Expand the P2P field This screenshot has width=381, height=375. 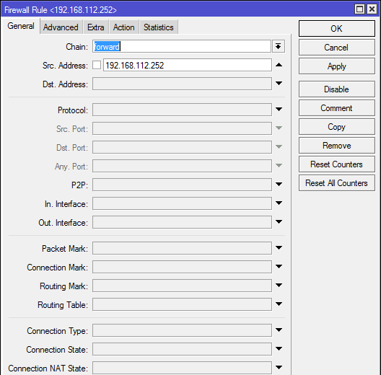pos(279,184)
